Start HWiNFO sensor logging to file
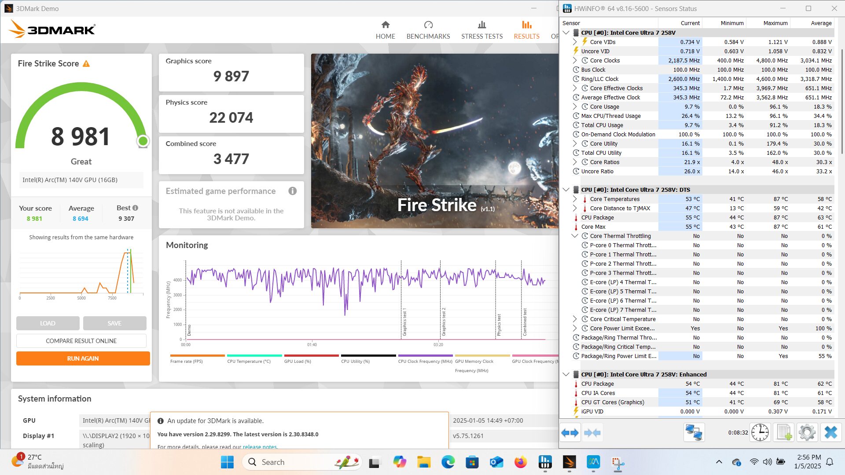845x475 pixels. point(784,433)
